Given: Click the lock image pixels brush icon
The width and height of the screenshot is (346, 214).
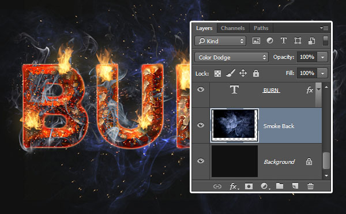Looking at the screenshot, I should coord(230,73).
